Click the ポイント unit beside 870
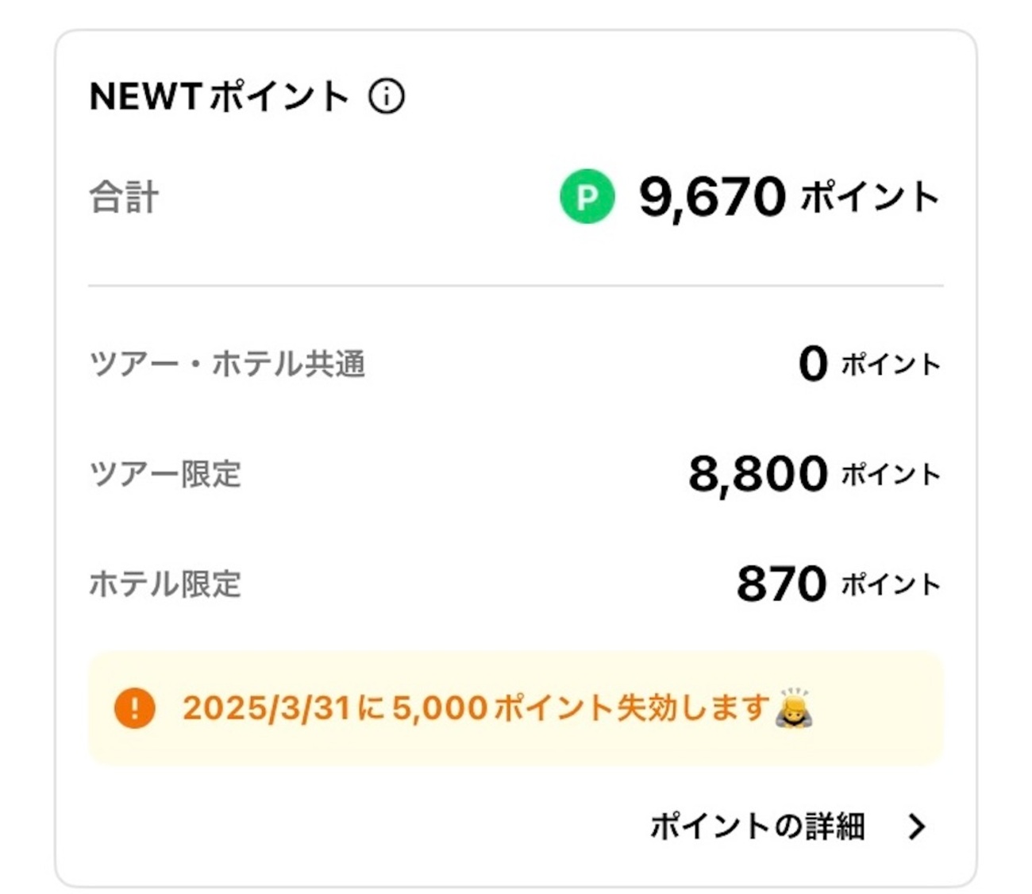The width and height of the screenshot is (1032, 894). point(891,585)
